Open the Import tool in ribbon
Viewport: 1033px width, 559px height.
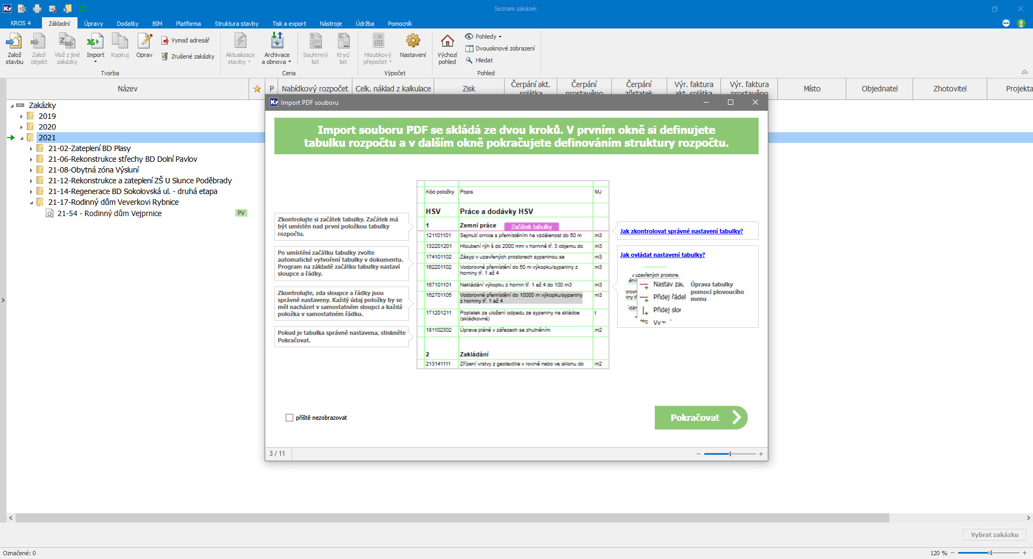[x=95, y=42]
